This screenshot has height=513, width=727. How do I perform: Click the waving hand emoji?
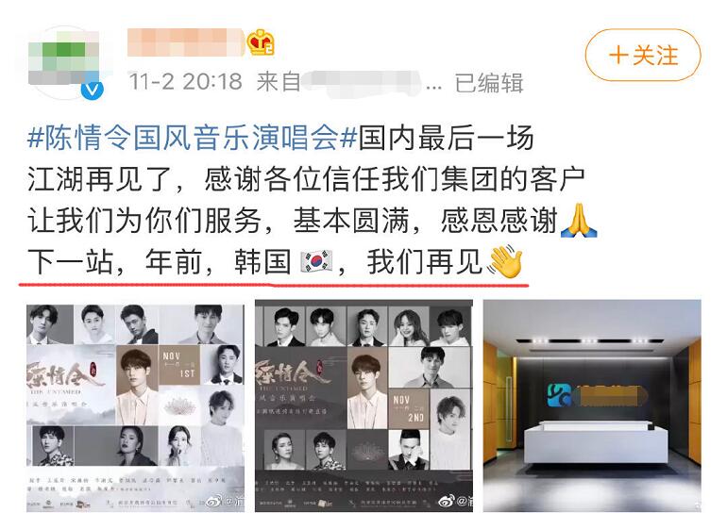click(505, 261)
